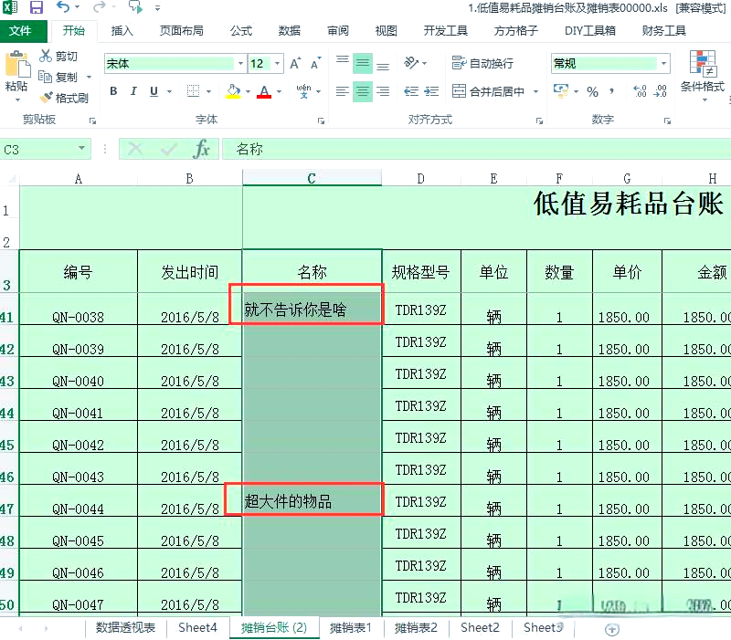This screenshot has width=731, height=640.
Task: Open the 摊销表1 sheet tab
Action: tap(351, 627)
